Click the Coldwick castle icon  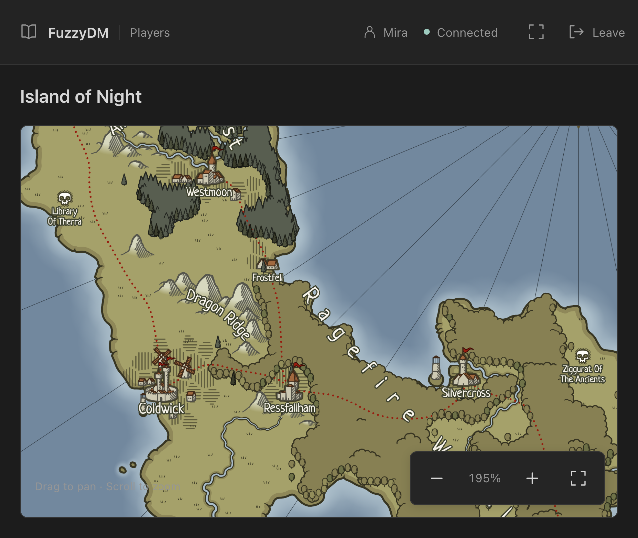click(x=160, y=384)
